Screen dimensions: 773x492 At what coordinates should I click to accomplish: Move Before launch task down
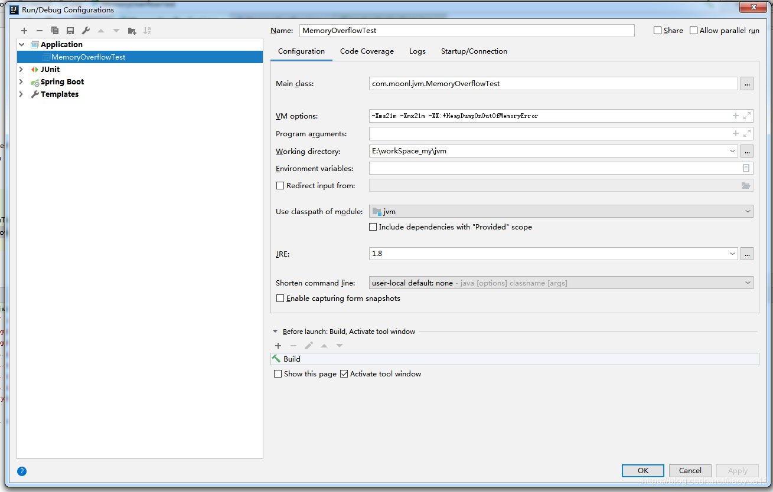[x=340, y=346]
